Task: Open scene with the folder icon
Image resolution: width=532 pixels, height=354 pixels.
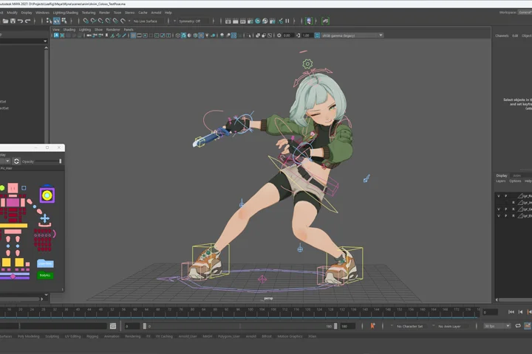Action: 5,21
